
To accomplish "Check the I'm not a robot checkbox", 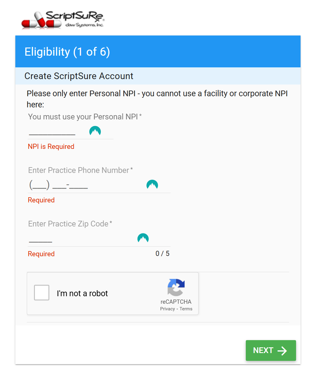I will point(42,292).
